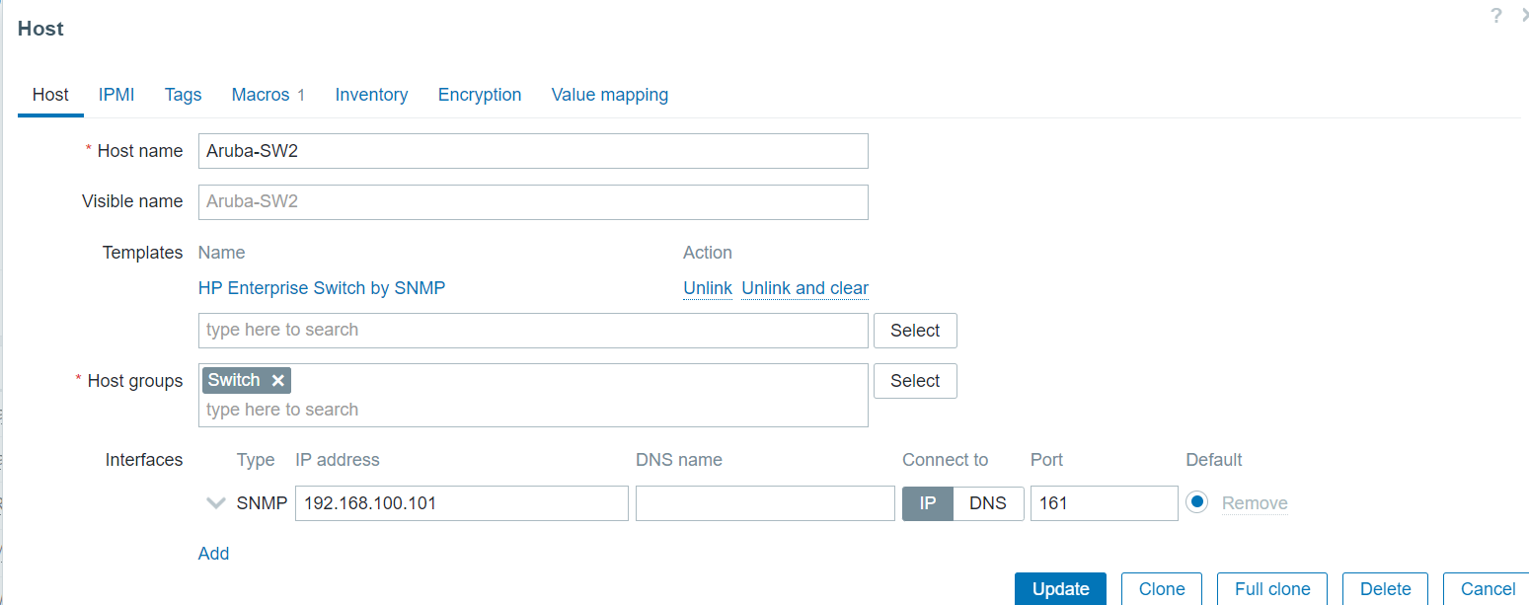The height and width of the screenshot is (605, 1529).
Task: Open the Tags tab
Action: click(x=183, y=95)
